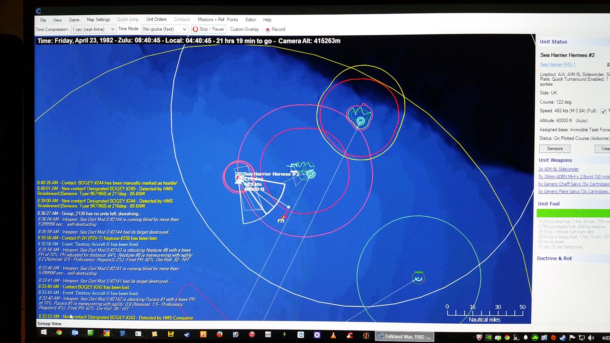Open the 2x AIM-9L Sidewinder weapon link
This screenshot has height=343, width=610.
click(558, 169)
